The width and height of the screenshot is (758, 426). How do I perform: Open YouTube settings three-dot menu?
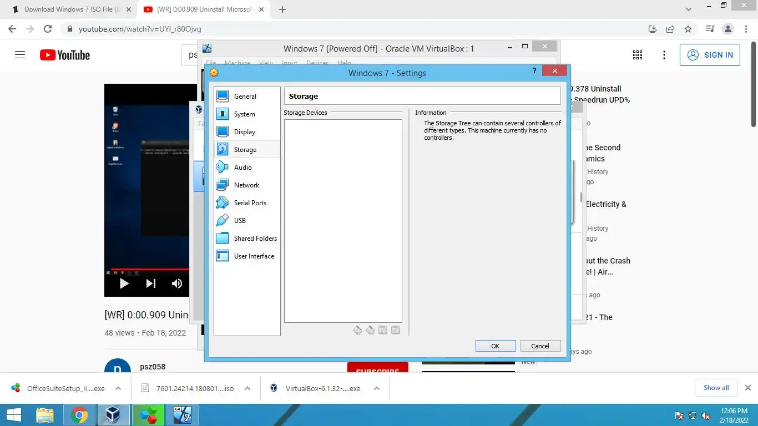(664, 55)
